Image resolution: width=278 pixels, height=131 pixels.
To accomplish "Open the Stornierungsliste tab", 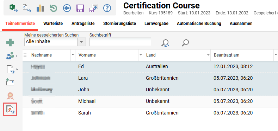I will [119, 24].
